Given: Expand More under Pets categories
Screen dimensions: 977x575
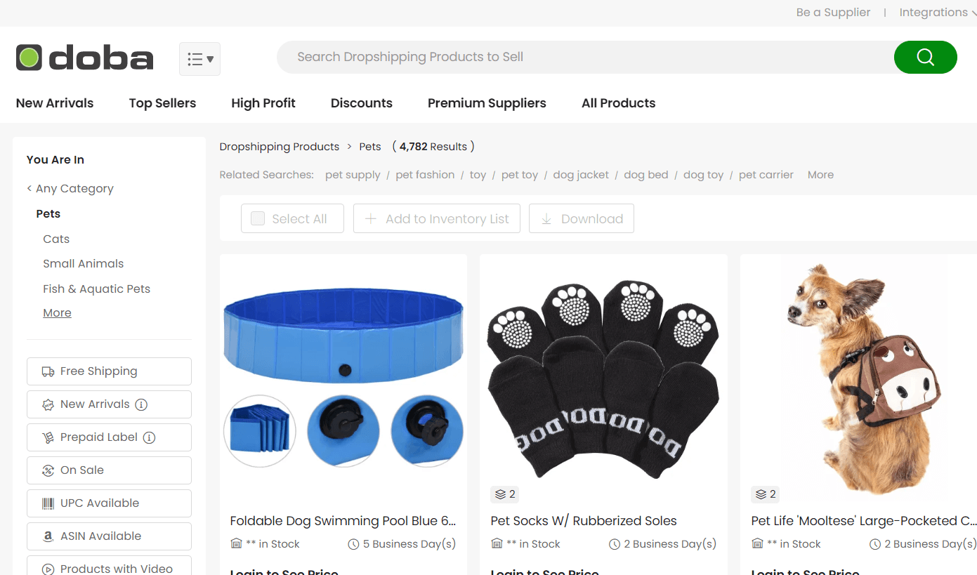Looking at the screenshot, I should [57, 313].
